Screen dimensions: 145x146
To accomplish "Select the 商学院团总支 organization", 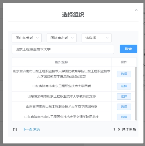I will point(124,106).
